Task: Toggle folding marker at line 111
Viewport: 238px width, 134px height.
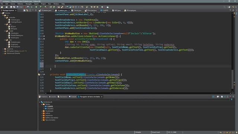Action: (x=44, y=36)
